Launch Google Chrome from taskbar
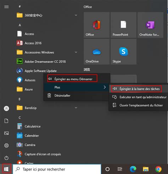 pos(158,169)
